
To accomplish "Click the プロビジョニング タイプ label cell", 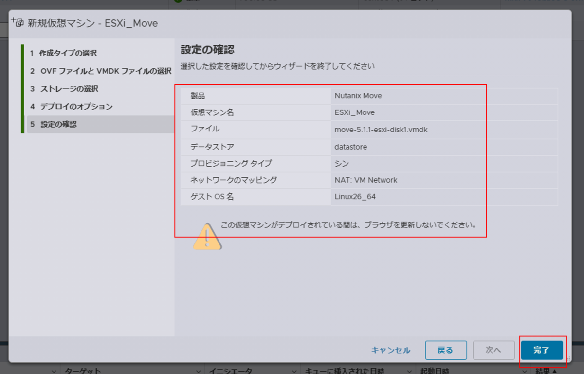I will (255, 163).
